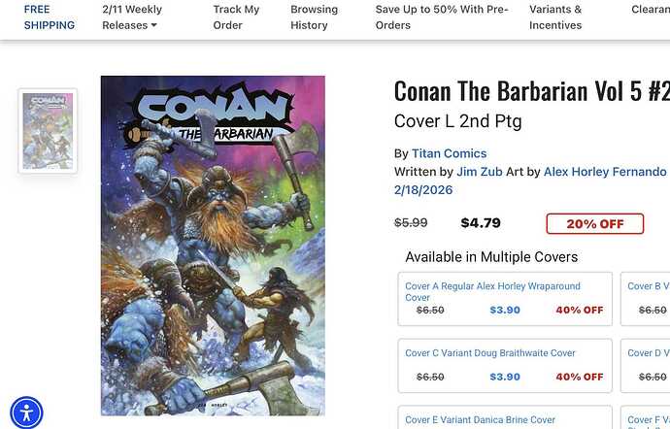Open writer Jim Zub's page
670x429 pixels.
point(490,172)
